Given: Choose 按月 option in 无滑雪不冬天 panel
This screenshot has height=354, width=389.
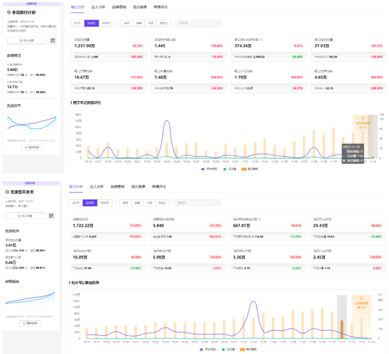Looking at the screenshot, I should point(125,203).
